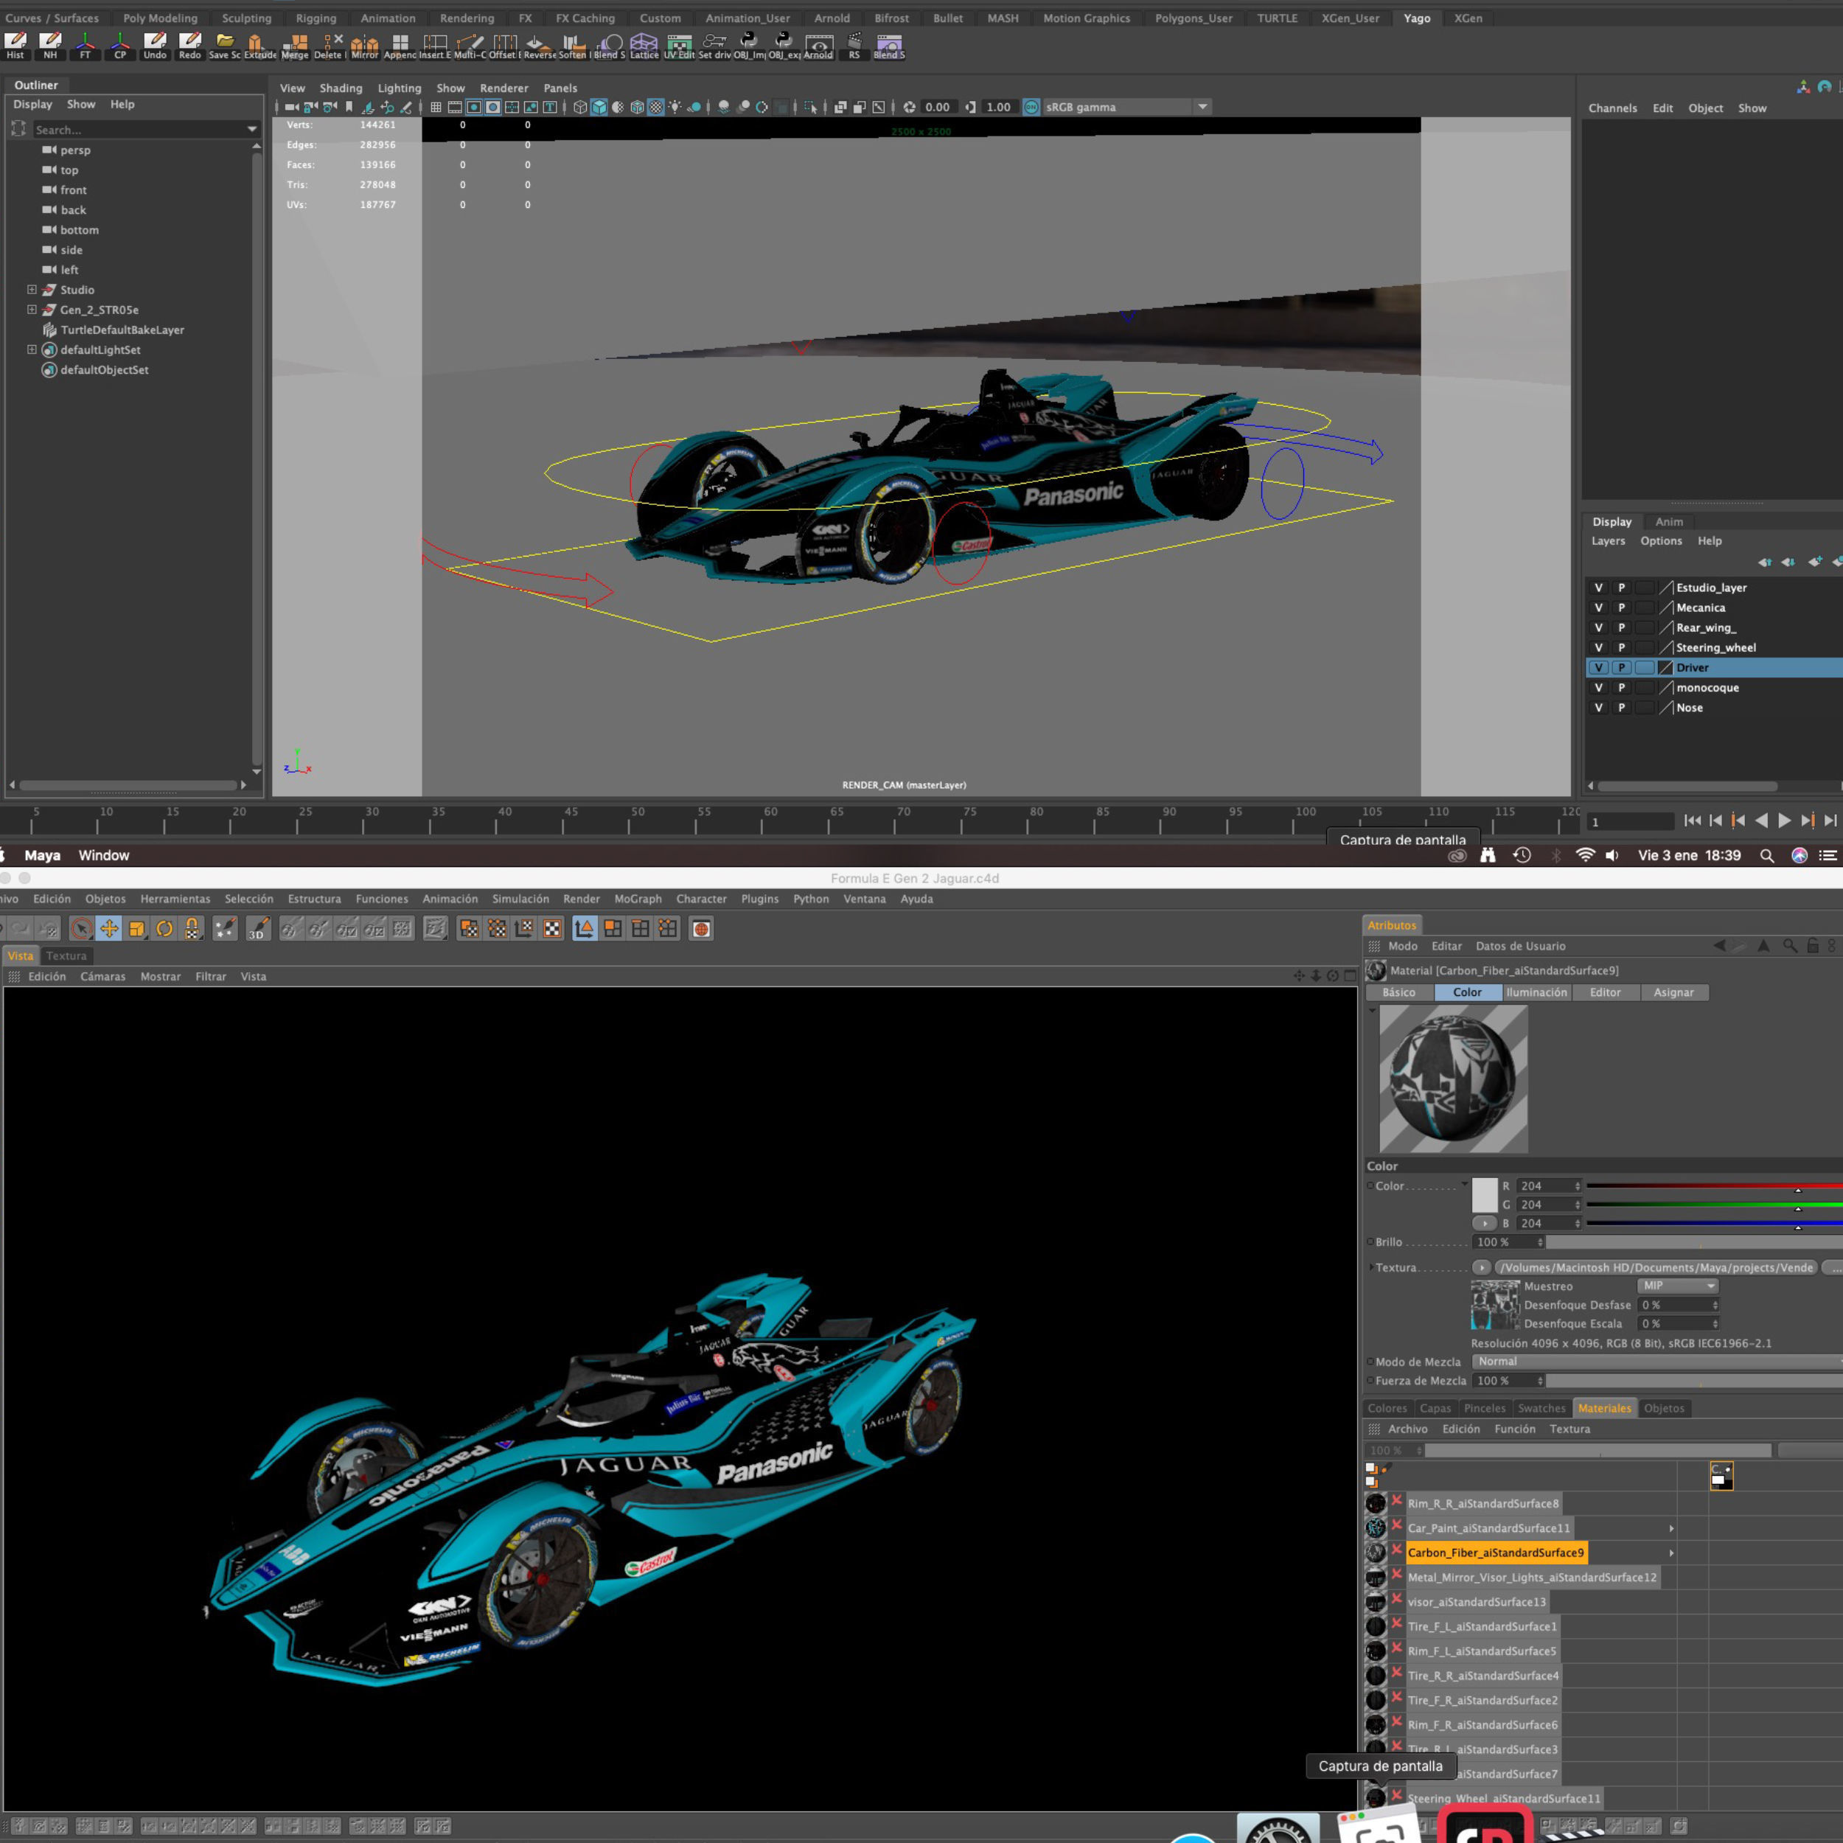
Task: Toggle playback P of Steering_wheel layer
Action: (1620, 648)
